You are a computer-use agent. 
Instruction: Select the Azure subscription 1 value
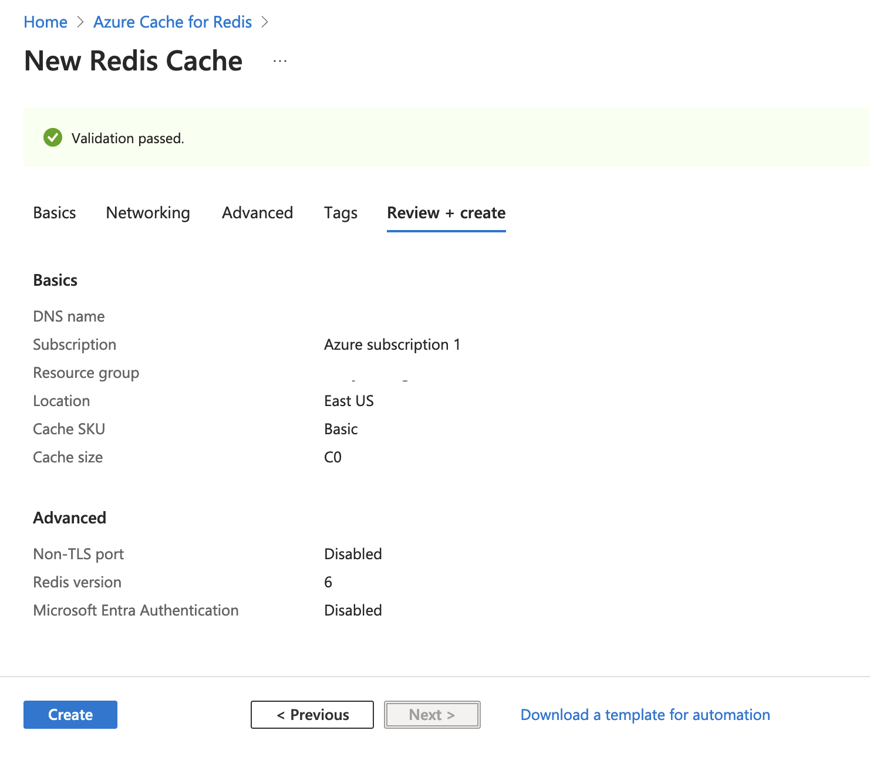[392, 344]
